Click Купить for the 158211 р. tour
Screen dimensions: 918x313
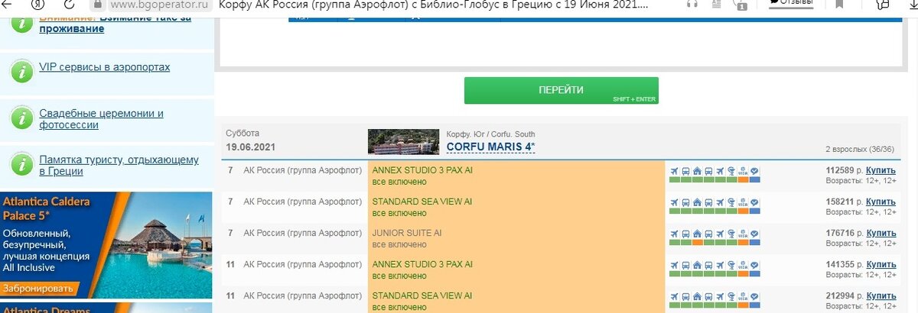click(x=881, y=202)
